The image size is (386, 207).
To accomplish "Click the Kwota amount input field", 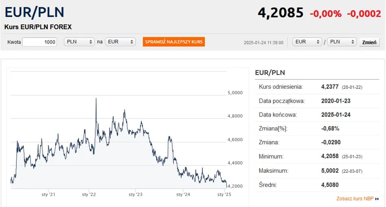I will click(39, 42).
